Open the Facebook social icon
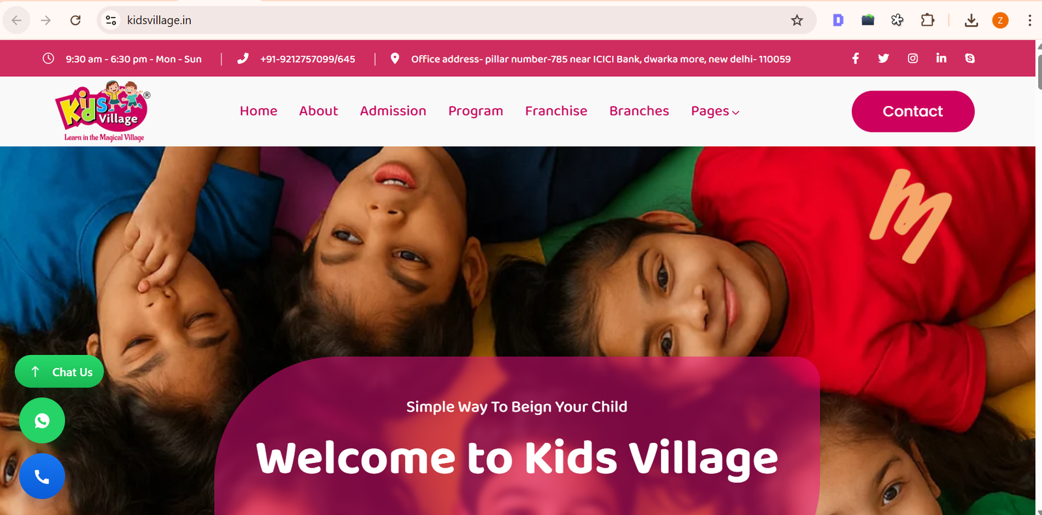 [x=855, y=59]
